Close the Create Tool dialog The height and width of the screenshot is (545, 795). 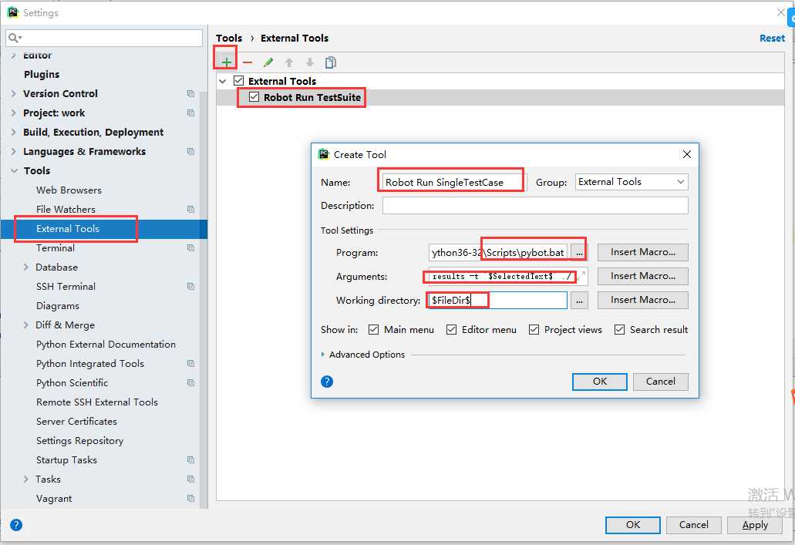pos(686,154)
